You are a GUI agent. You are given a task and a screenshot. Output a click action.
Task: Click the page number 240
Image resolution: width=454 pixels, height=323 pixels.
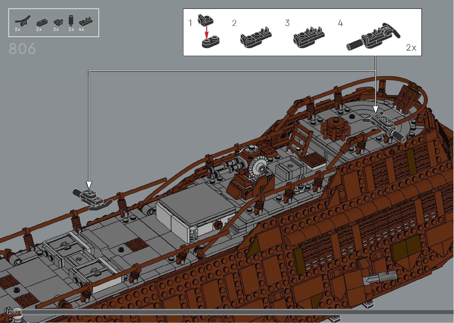coord(13,312)
